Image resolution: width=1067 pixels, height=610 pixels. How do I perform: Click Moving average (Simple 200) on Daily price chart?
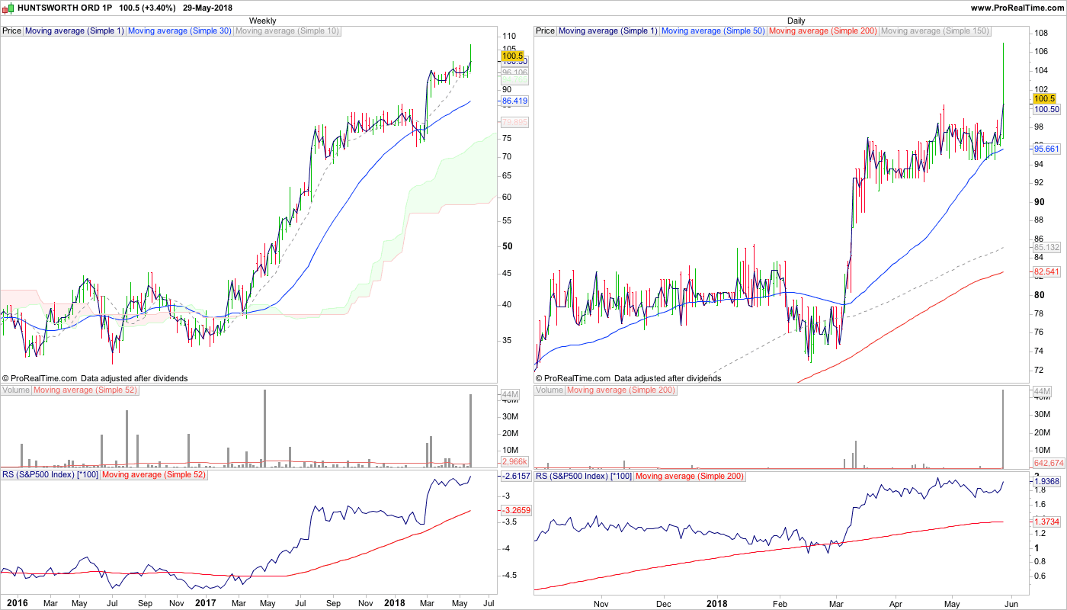pyautogui.click(x=823, y=31)
